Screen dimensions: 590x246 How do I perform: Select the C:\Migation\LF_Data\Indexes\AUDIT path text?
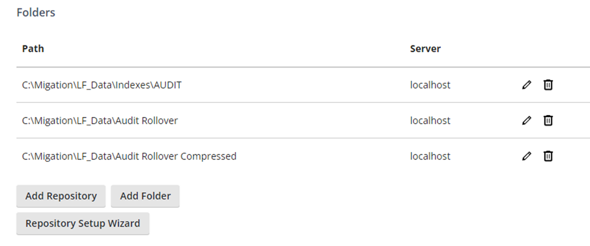102,85
